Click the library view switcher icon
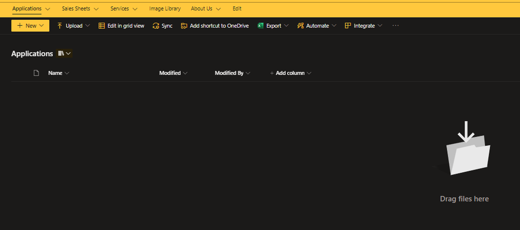Viewport: 520px width, 230px height. pos(61,53)
